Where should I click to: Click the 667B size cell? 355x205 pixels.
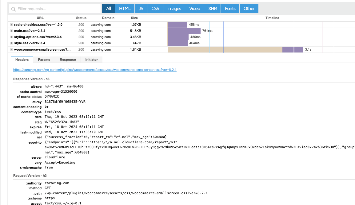137,43
